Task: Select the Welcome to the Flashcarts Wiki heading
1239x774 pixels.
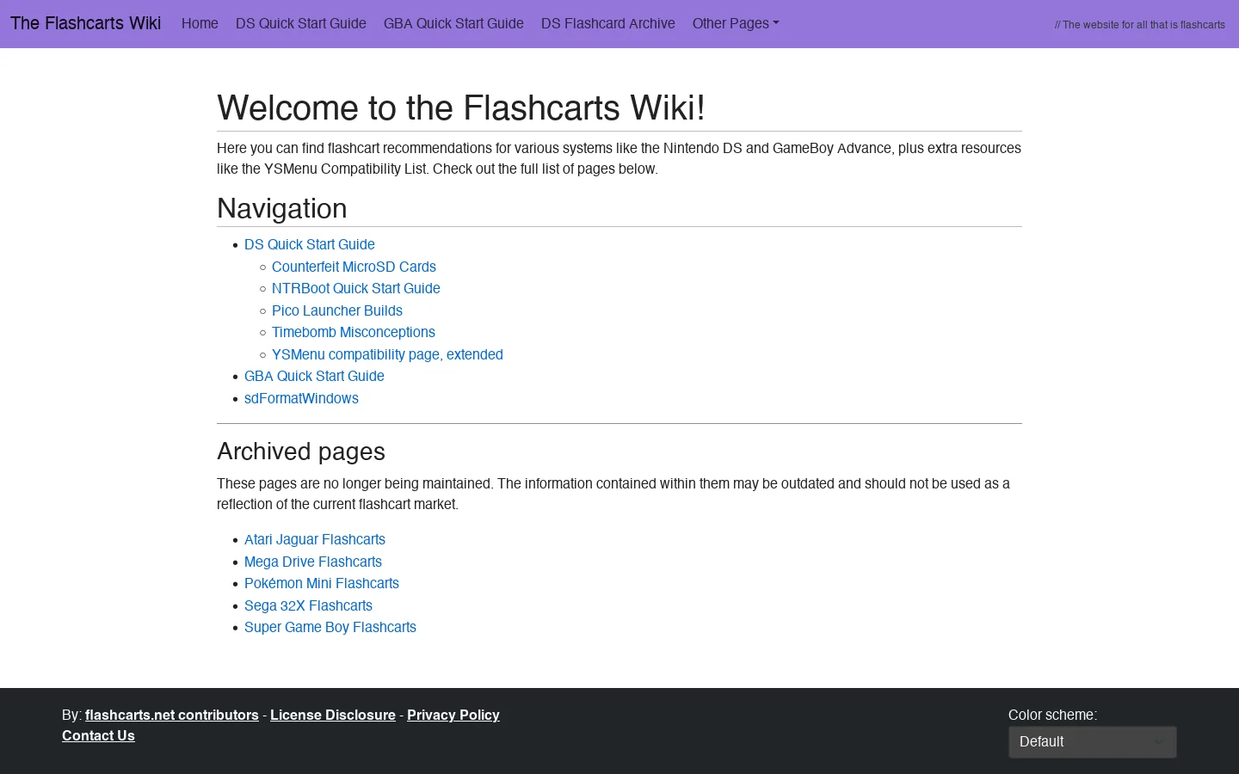Action: [461, 107]
